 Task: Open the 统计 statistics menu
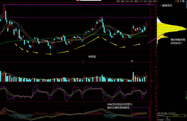(132, 1)
